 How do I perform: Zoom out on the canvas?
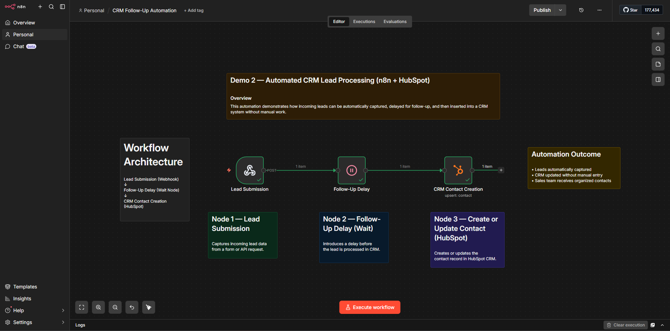point(115,307)
